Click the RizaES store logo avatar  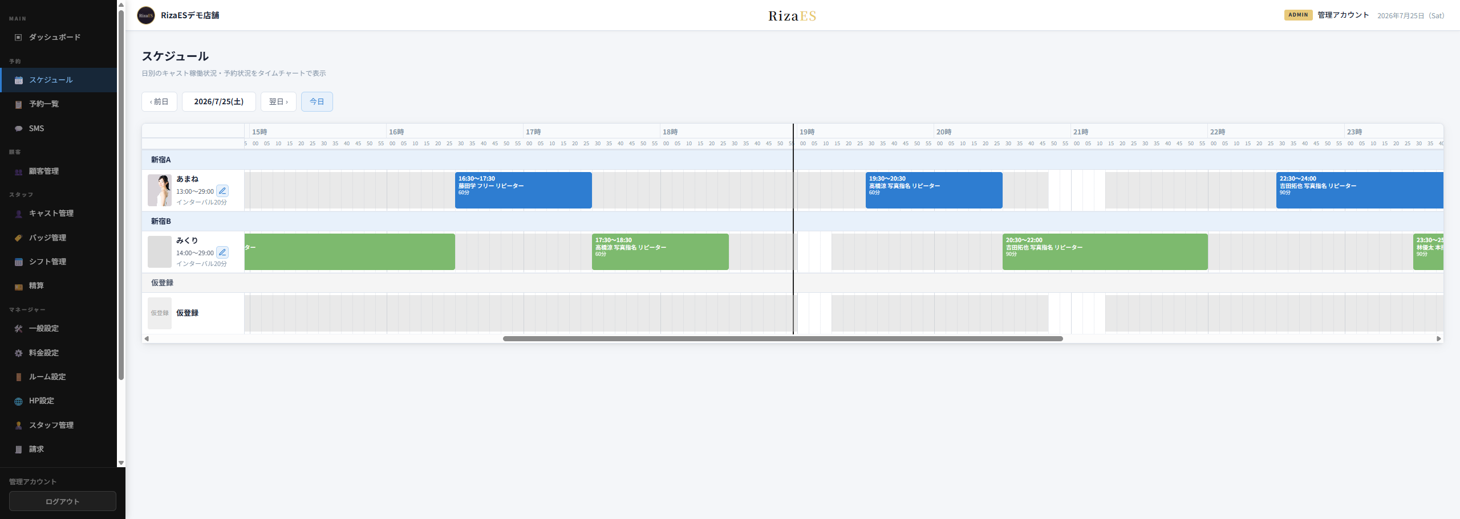point(146,15)
